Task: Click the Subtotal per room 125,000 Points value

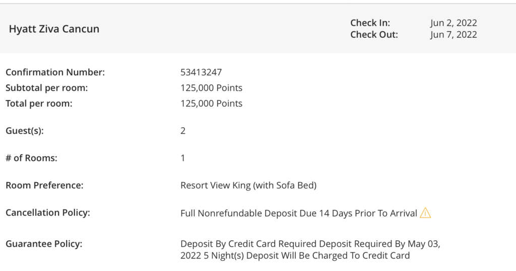Action: click(x=211, y=88)
